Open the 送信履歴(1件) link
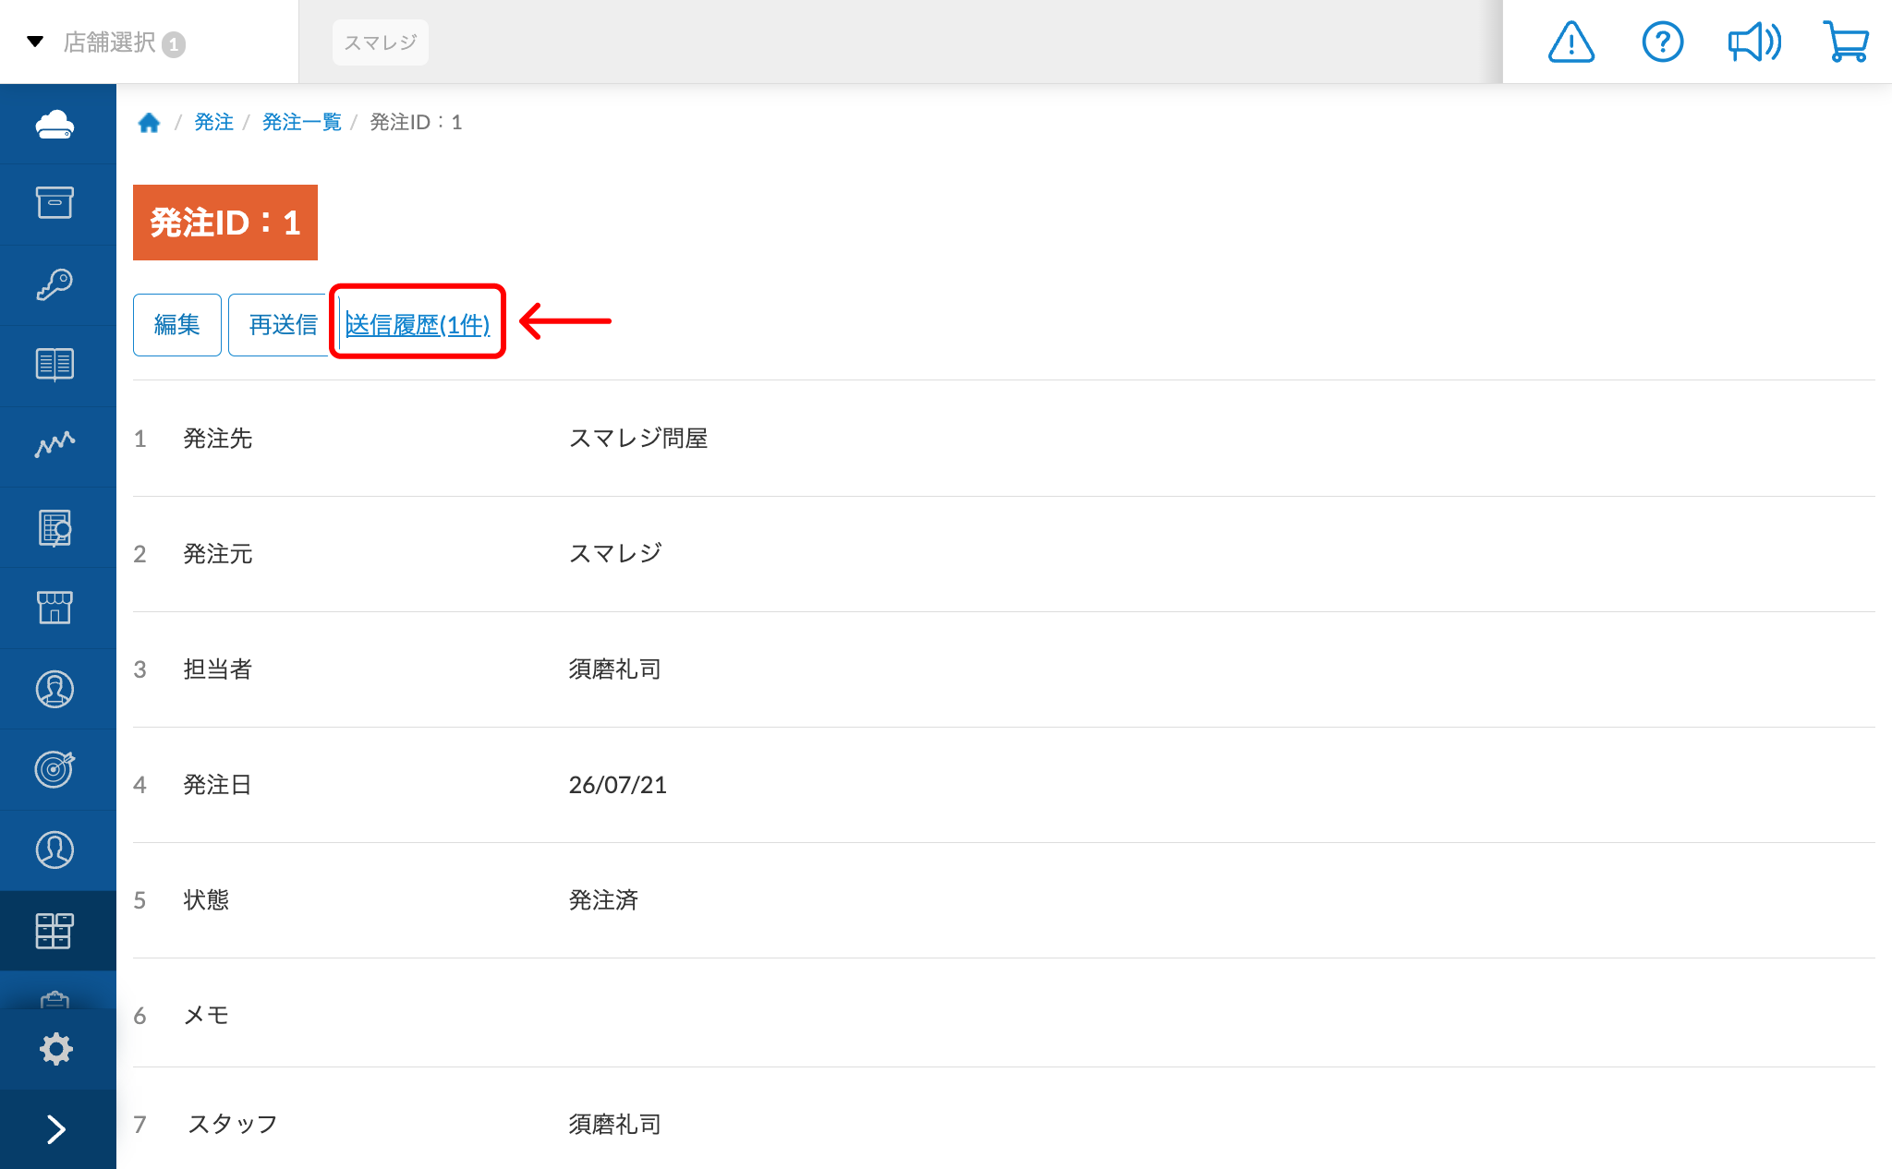 [418, 325]
